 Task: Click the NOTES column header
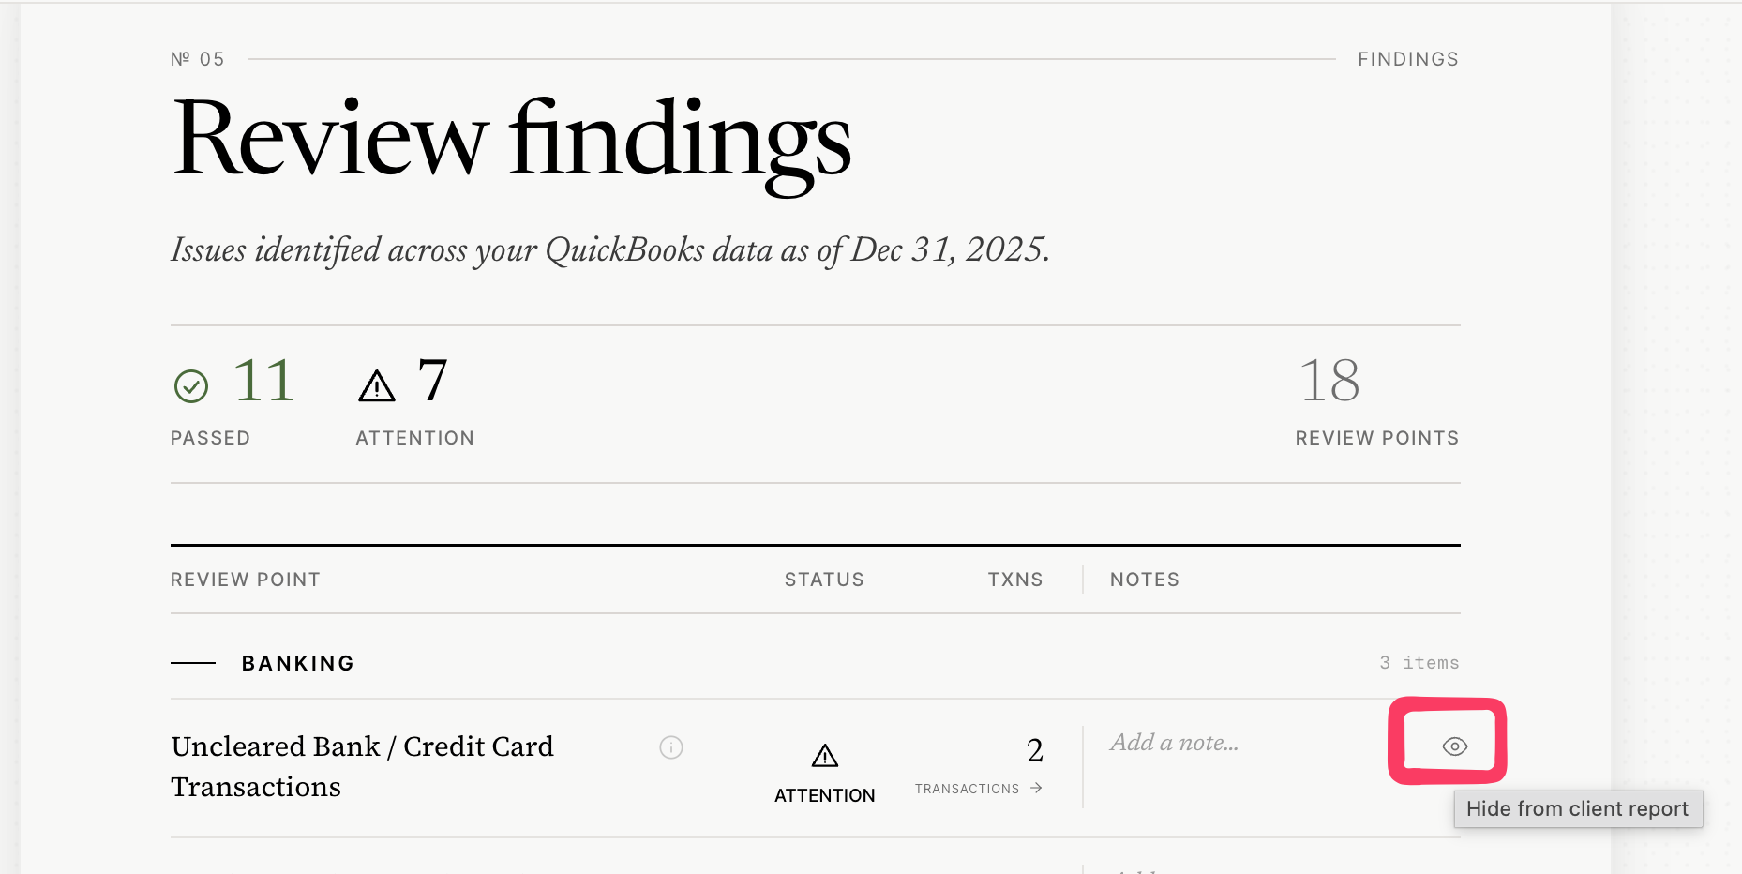click(1145, 580)
